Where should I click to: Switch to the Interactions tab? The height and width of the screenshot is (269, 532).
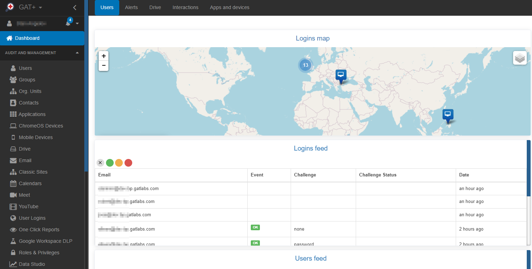[185, 7]
